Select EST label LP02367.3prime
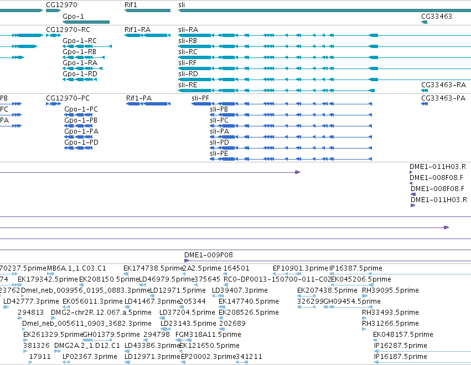 (x=90, y=357)
